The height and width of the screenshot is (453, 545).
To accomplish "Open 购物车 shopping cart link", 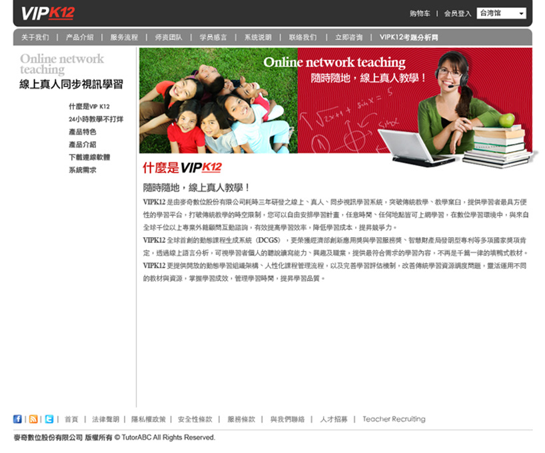I will [x=420, y=13].
